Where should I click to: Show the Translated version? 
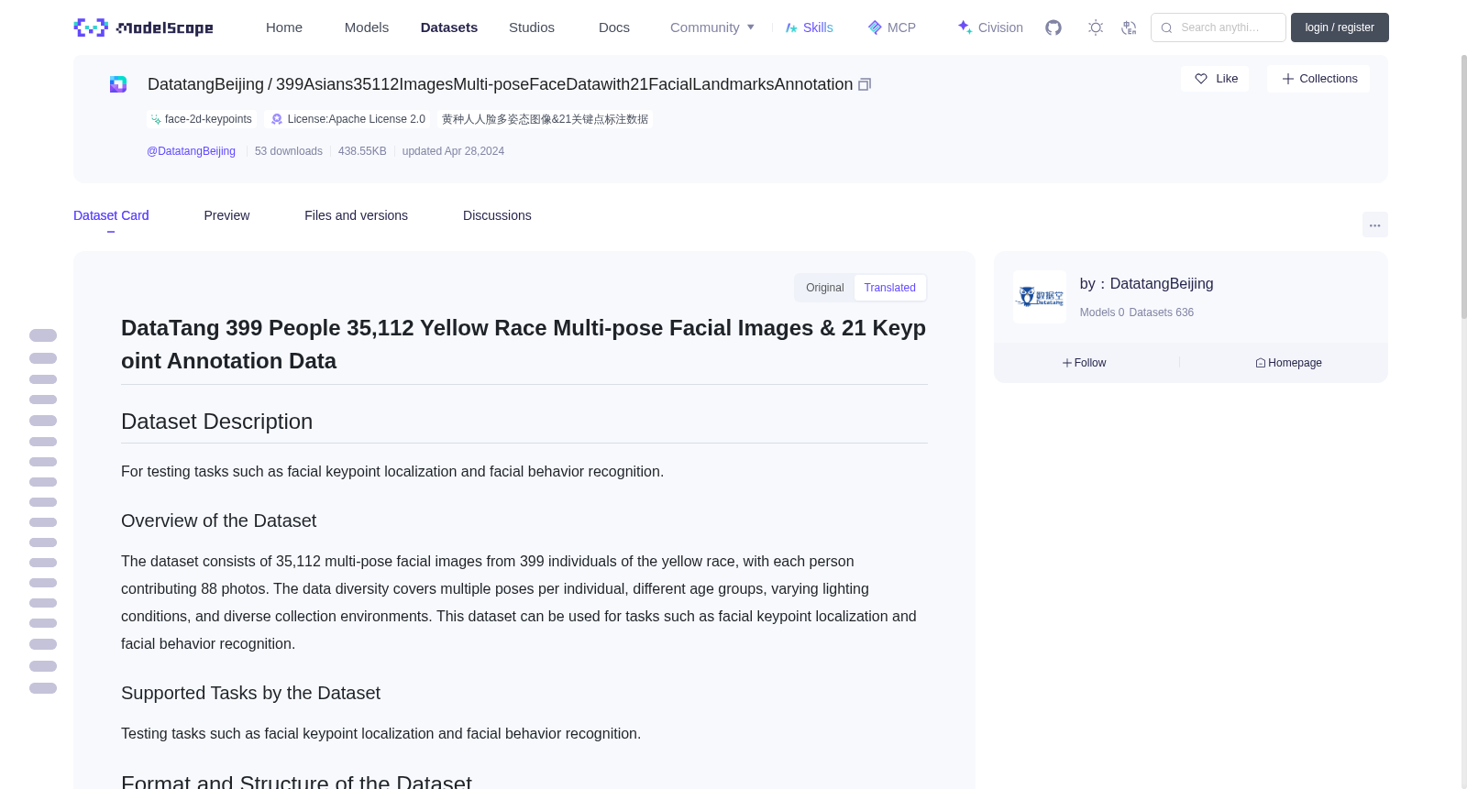pyautogui.click(x=889, y=288)
